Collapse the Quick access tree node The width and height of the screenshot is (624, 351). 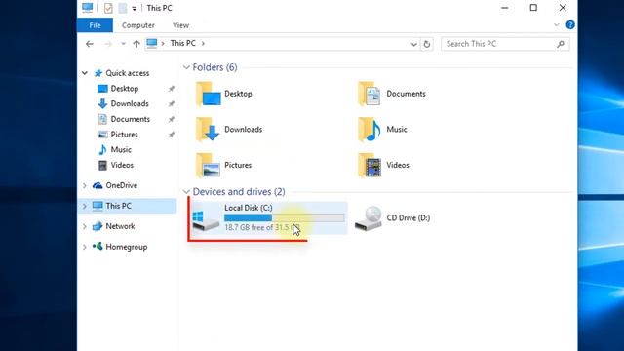85,73
